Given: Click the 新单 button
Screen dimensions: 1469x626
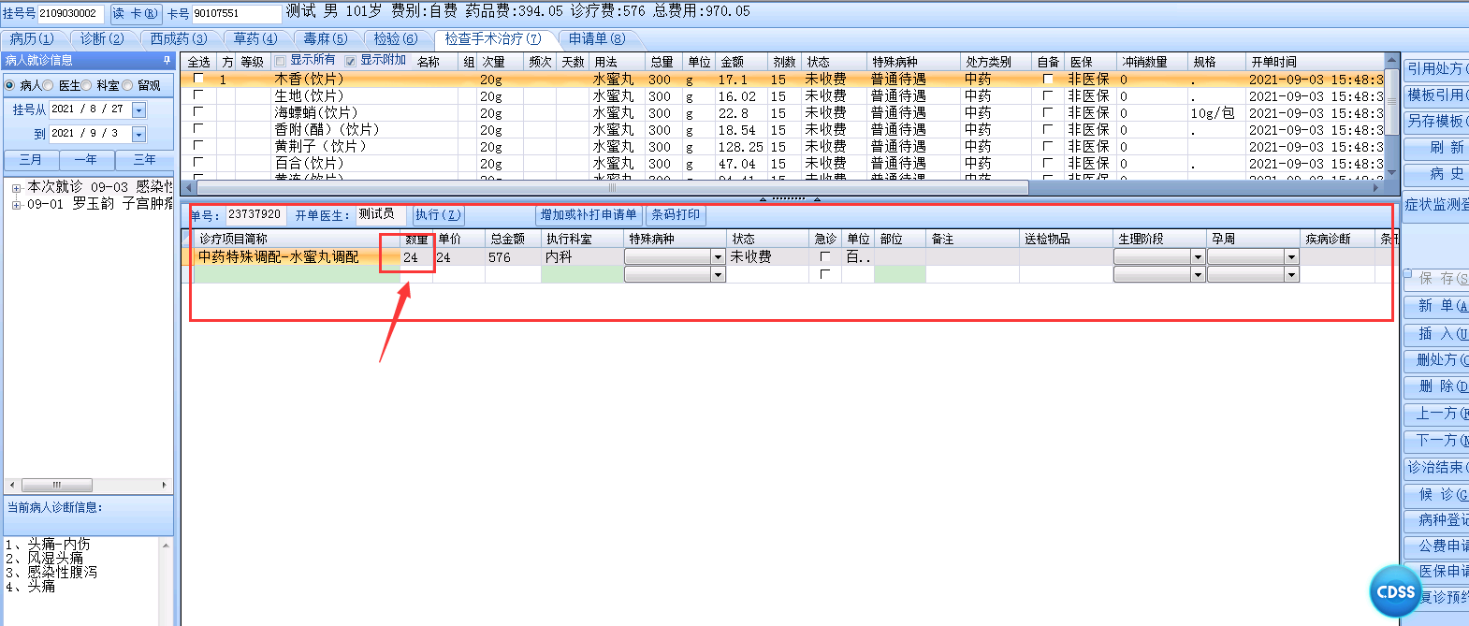Looking at the screenshot, I should coord(1436,306).
